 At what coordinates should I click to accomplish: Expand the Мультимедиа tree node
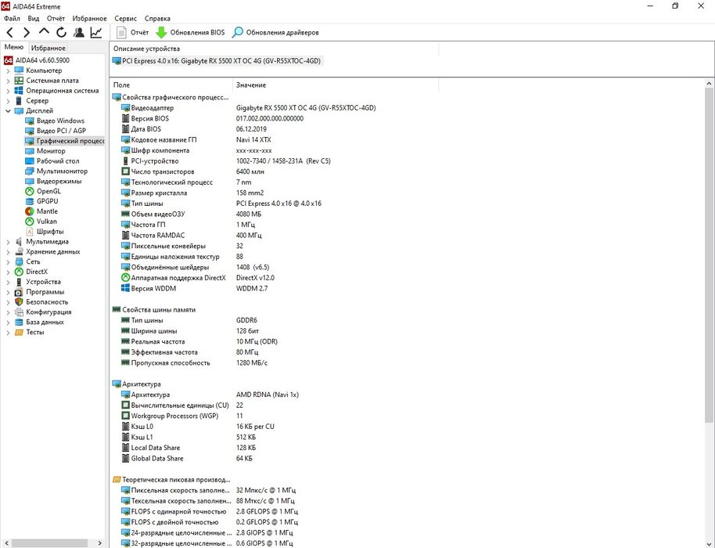(x=8, y=242)
